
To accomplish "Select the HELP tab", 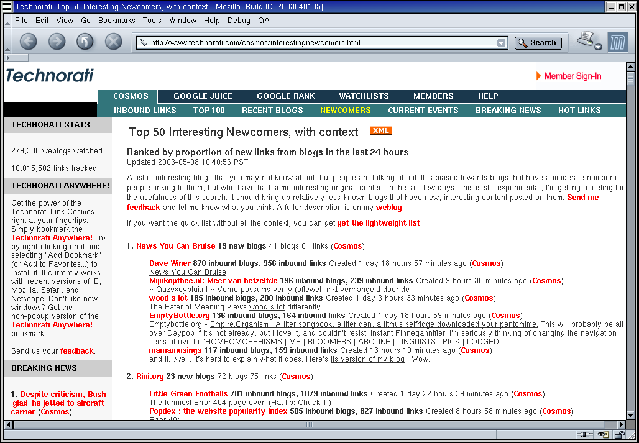I will click(488, 96).
